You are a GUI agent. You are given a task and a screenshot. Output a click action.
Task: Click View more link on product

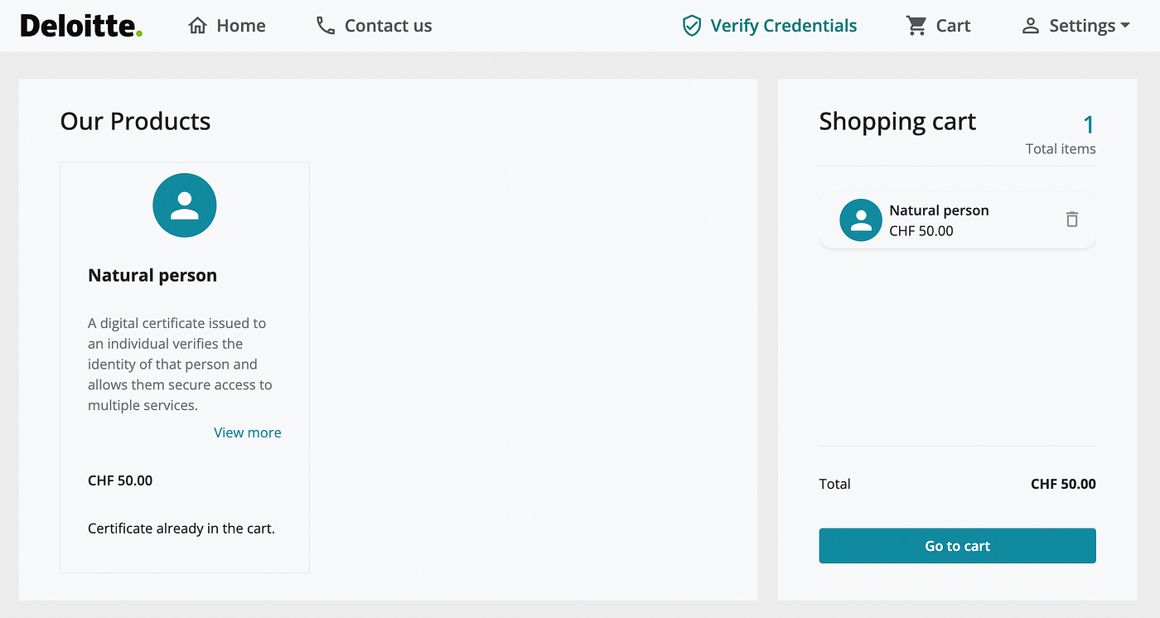(248, 432)
